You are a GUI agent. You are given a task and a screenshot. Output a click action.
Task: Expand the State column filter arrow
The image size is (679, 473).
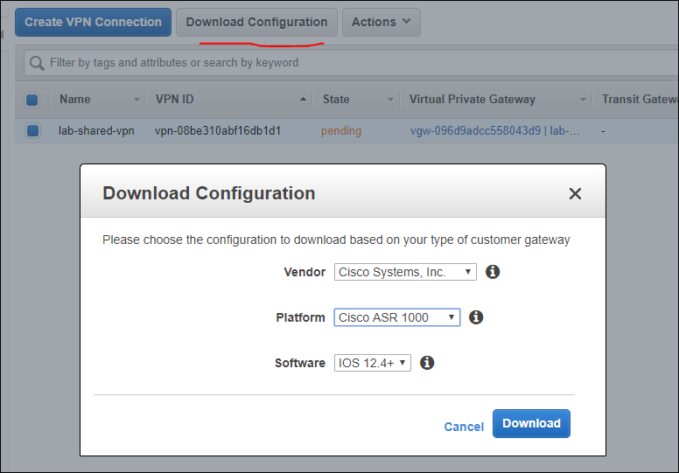[390, 100]
